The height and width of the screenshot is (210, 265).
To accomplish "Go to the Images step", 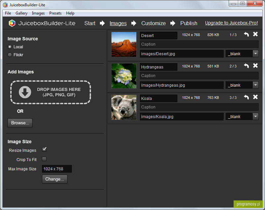I will 118,23.
